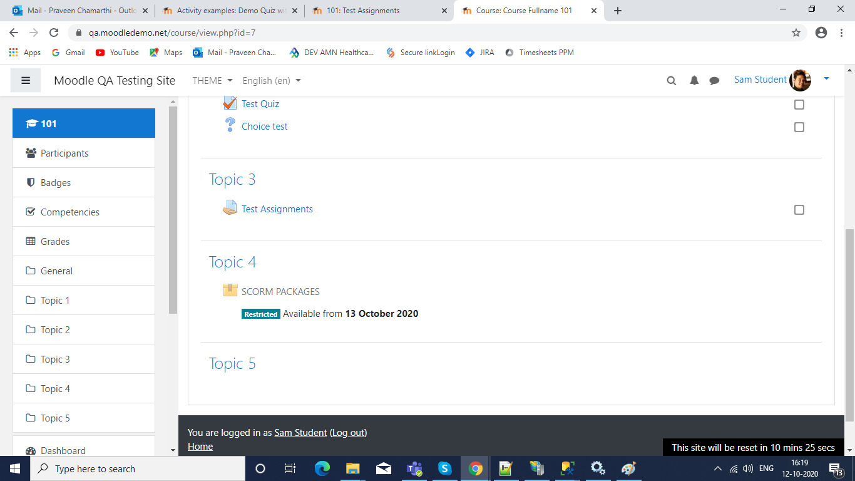
Task: Click the Windows taskbar search box
Action: point(137,468)
